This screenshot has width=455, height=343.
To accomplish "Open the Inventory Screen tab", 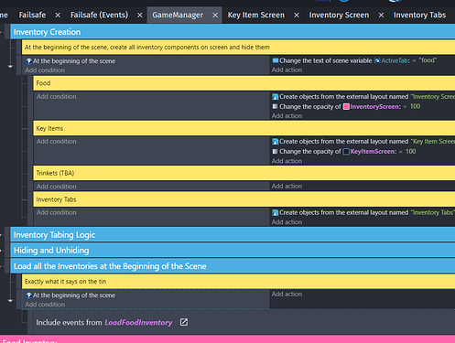I will [x=339, y=15].
